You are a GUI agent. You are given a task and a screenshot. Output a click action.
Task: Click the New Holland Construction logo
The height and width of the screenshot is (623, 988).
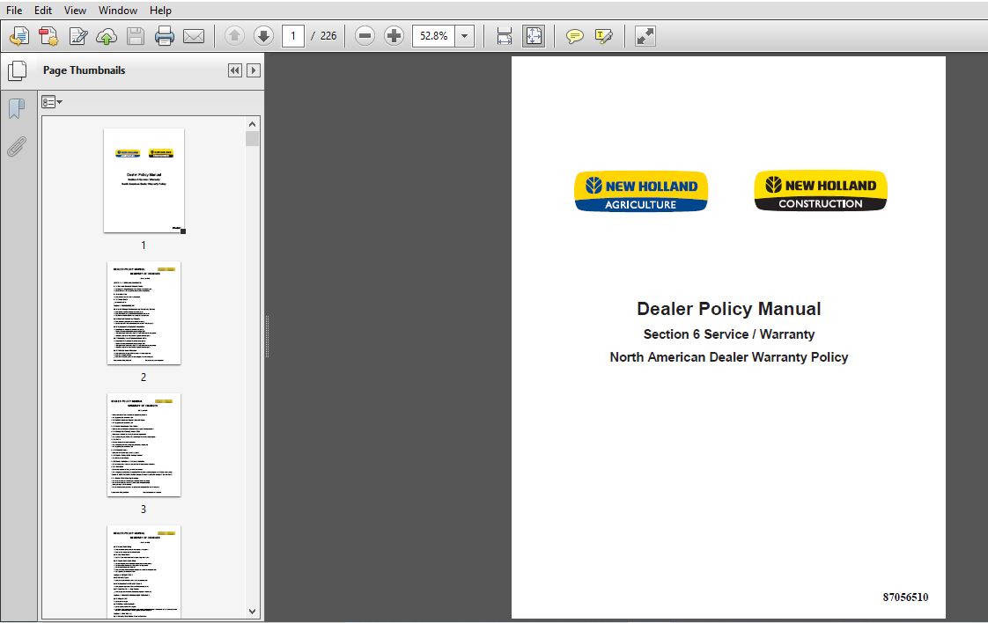pos(821,191)
